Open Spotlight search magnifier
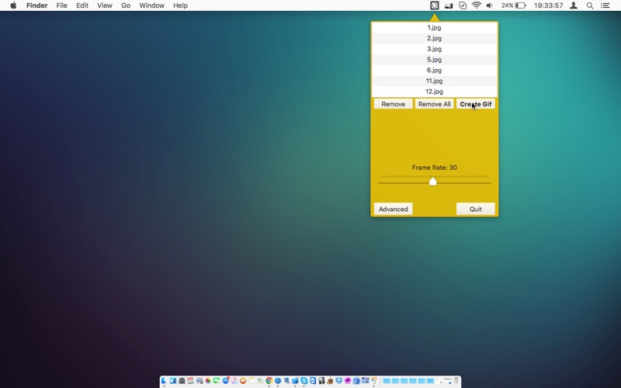Image resolution: width=621 pixels, height=388 pixels. pos(590,5)
